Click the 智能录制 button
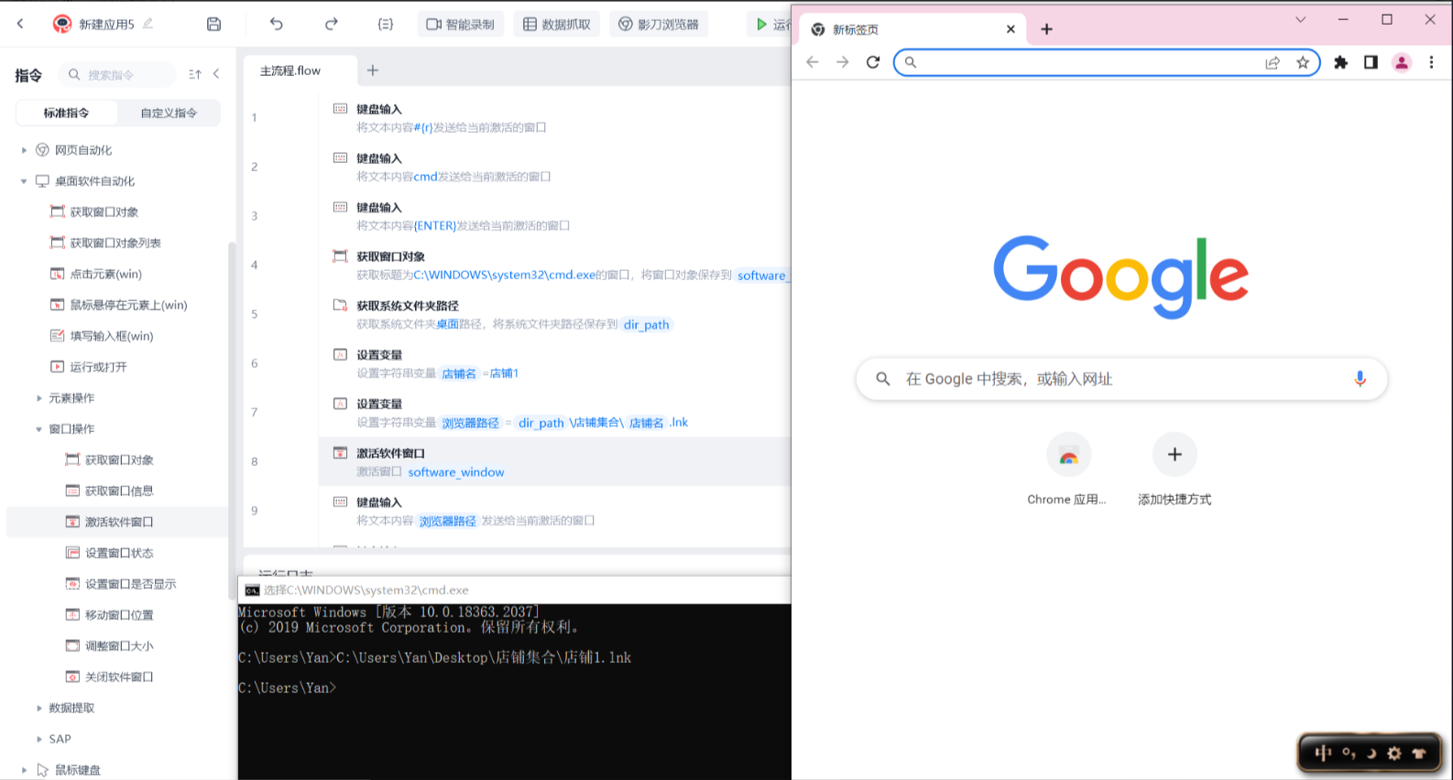The height and width of the screenshot is (780, 1453). pyautogui.click(x=461, y=24)
